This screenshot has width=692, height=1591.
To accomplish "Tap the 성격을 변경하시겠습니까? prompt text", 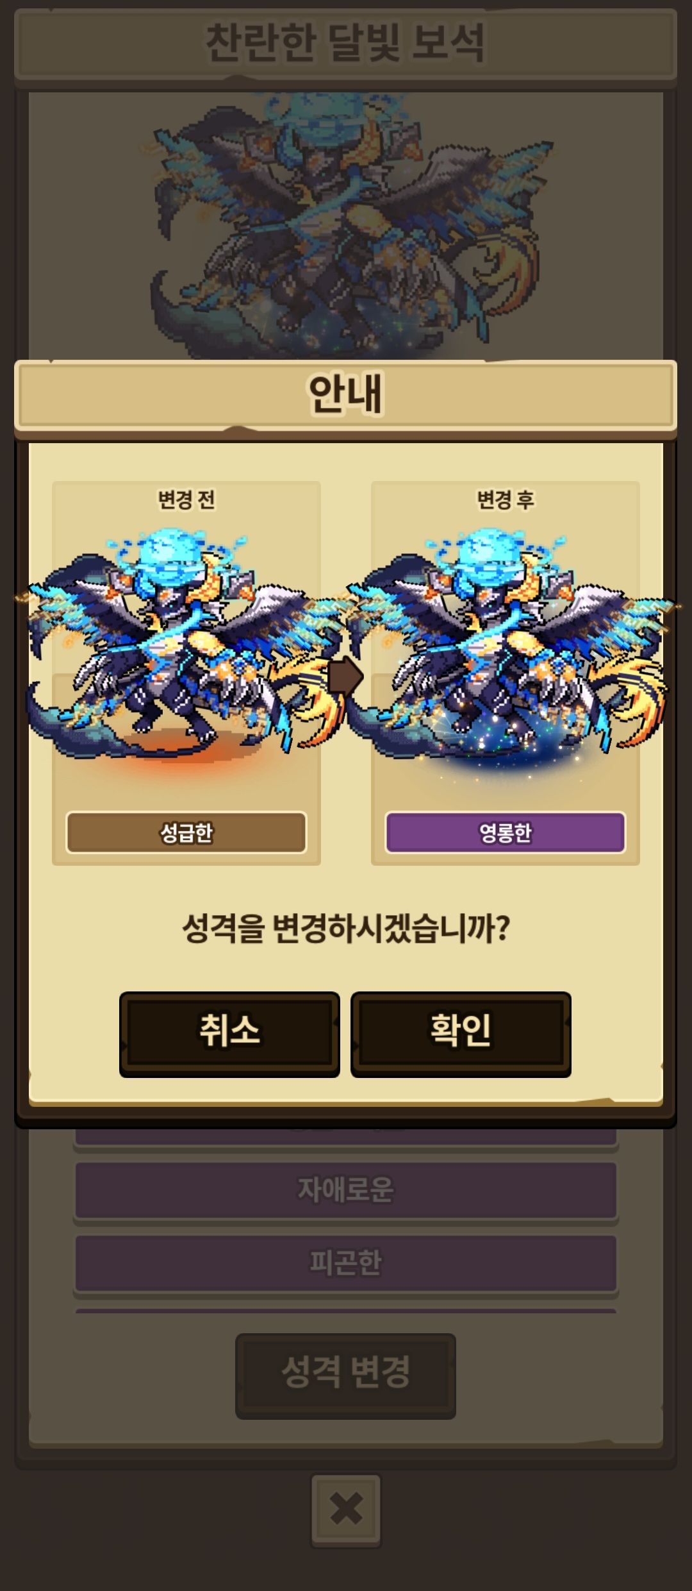I will 346,928.
